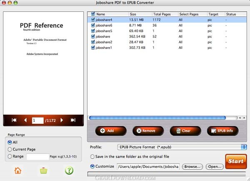
Task: Open the Profile format dropdown
Action: [x=182, y=147]
